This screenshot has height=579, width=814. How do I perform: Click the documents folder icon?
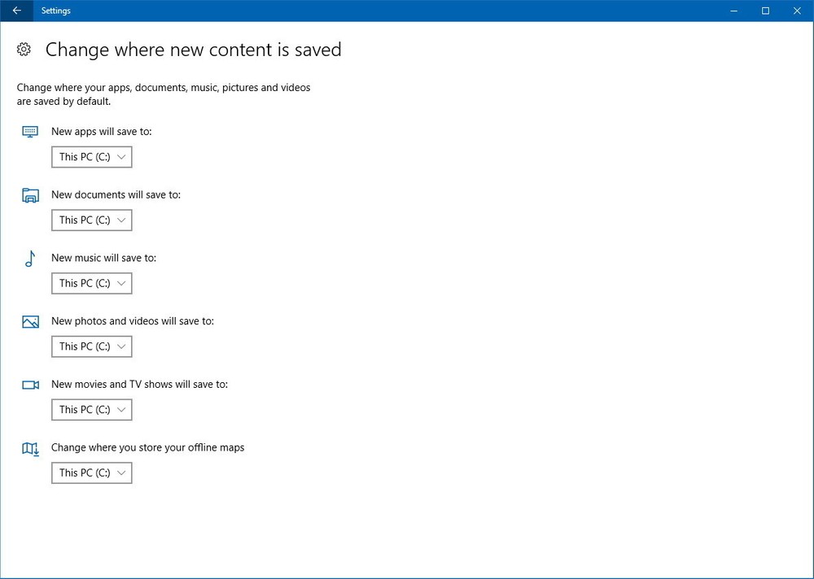30,195
